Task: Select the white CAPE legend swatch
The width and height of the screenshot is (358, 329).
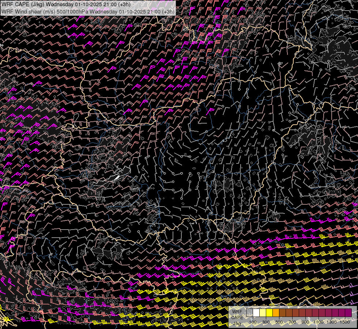Action: click(x=256, y=313)
